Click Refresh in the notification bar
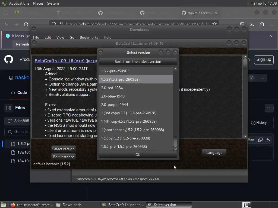This screenshot has height=208, width=278. click(x=23, y=44)
